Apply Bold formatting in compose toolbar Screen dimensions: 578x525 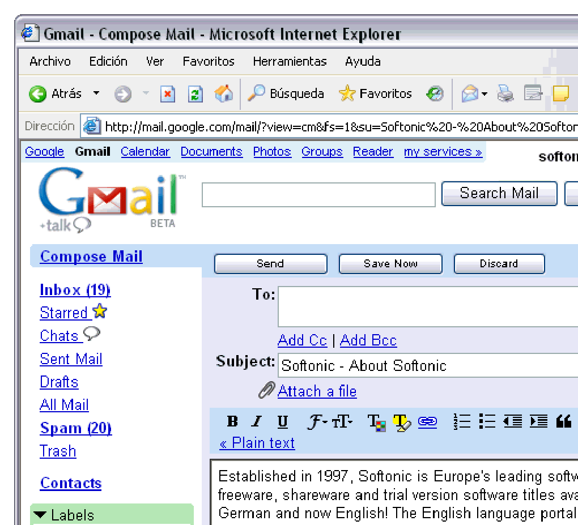pyautogui.click(x=232, y=421)
